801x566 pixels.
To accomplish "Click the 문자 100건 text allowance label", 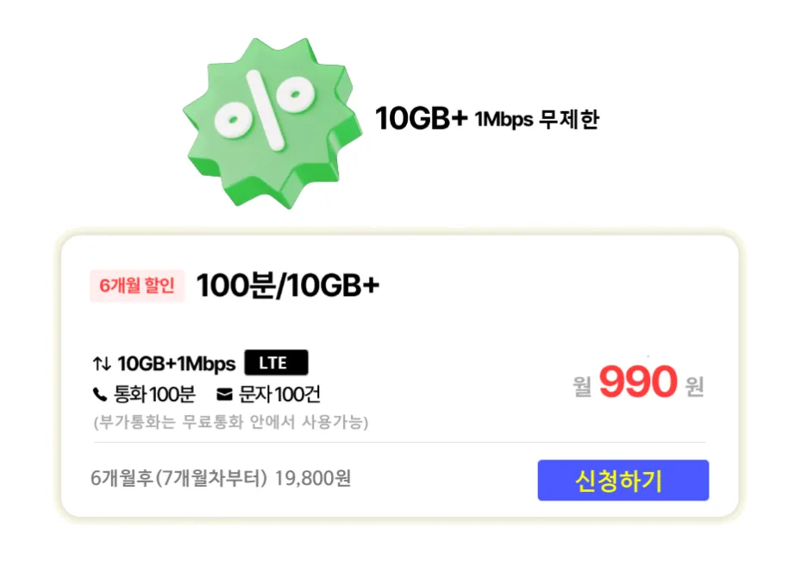I will (279, 394).
